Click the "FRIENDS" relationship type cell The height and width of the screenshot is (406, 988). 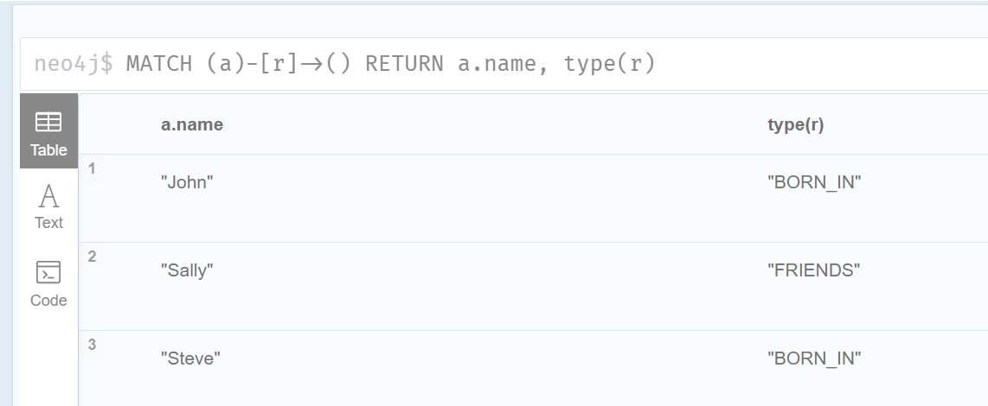pyautogui.click(x=813, y=270)
